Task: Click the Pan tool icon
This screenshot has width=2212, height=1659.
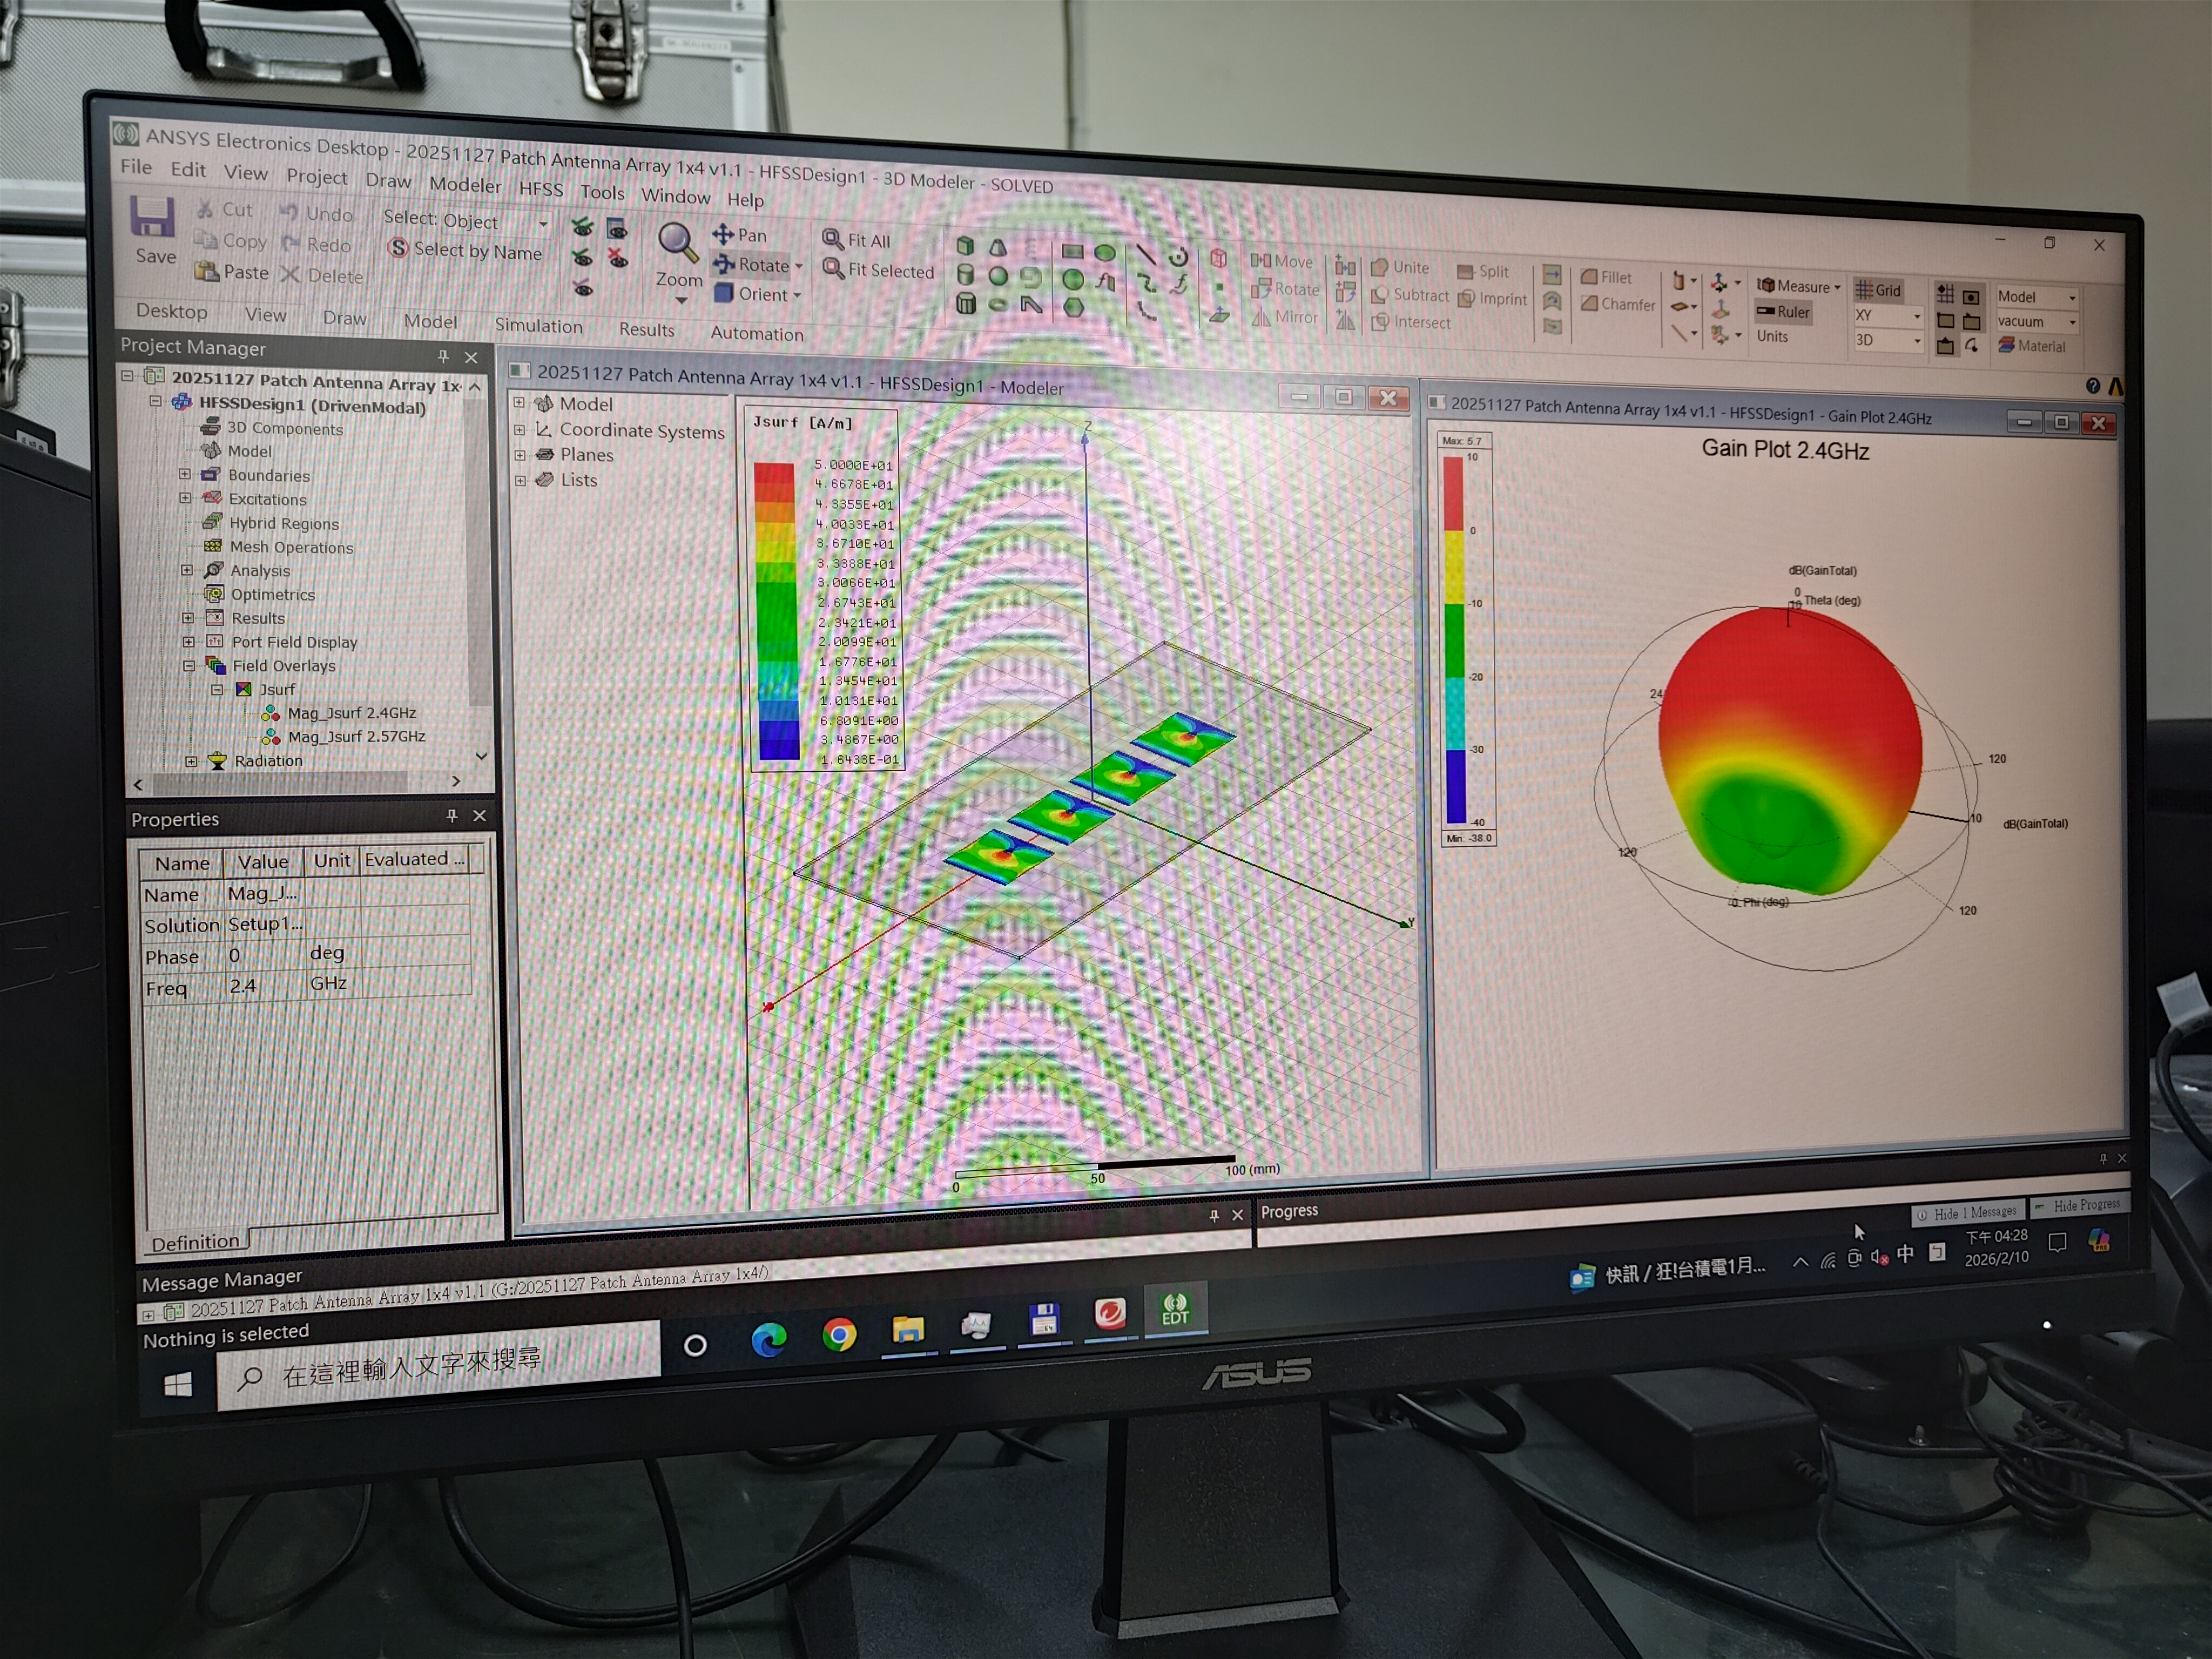Action: point(723,234)
